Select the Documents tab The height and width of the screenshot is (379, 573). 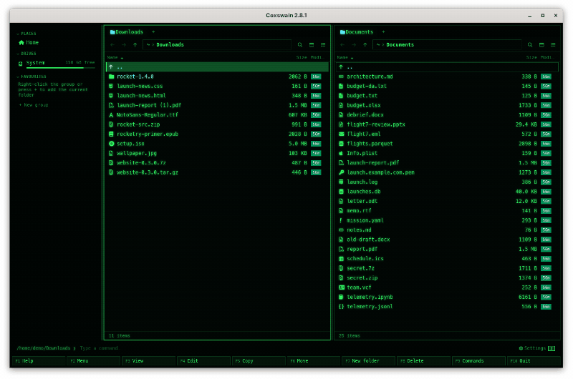tap(357, 32)
